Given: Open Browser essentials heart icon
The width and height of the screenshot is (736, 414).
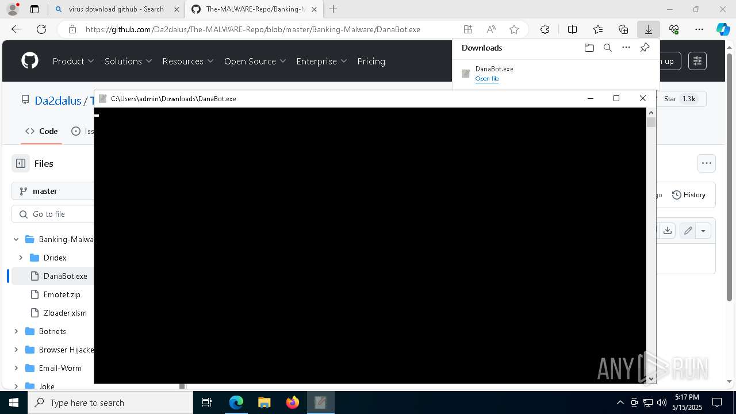Looking at the screenshot, I should (674, 29).
